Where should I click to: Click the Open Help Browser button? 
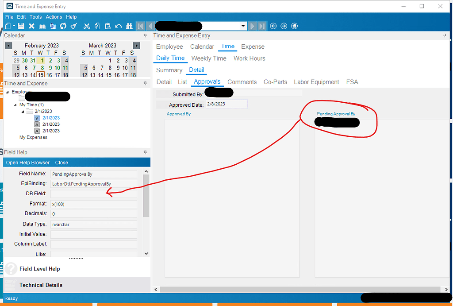[27, 163]
